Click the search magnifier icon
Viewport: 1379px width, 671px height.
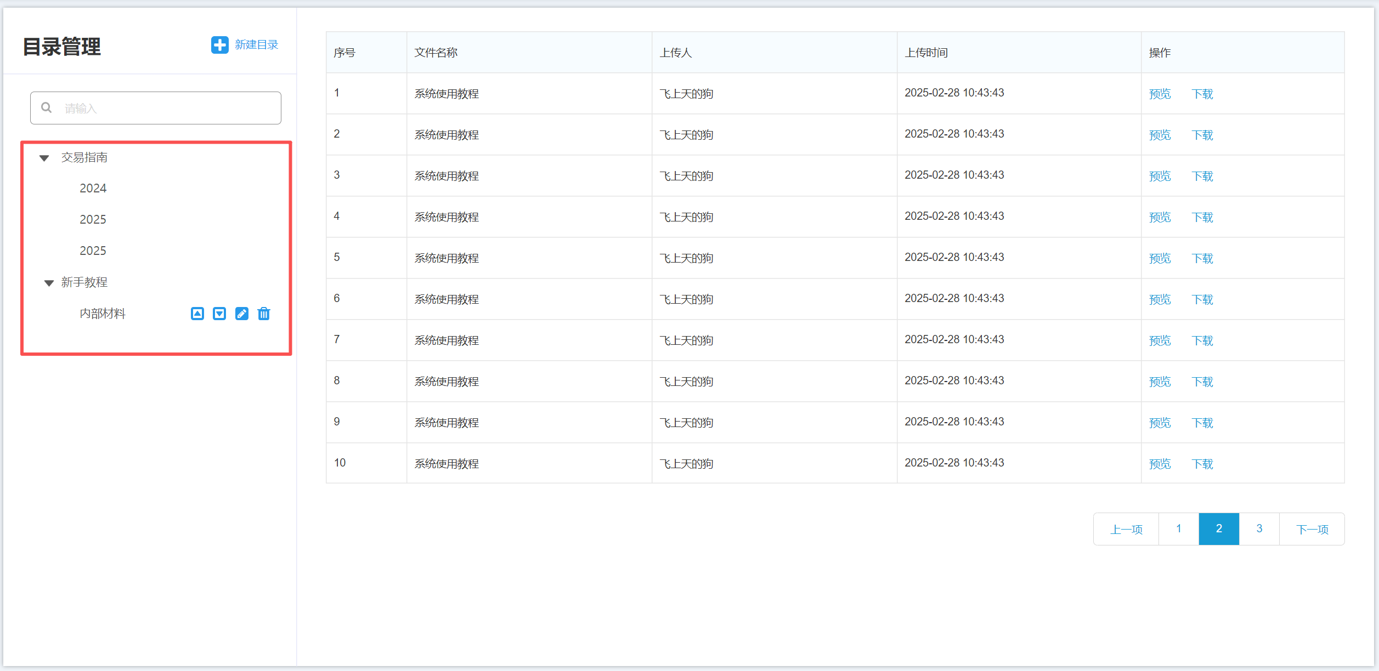(x=47, y=108)
